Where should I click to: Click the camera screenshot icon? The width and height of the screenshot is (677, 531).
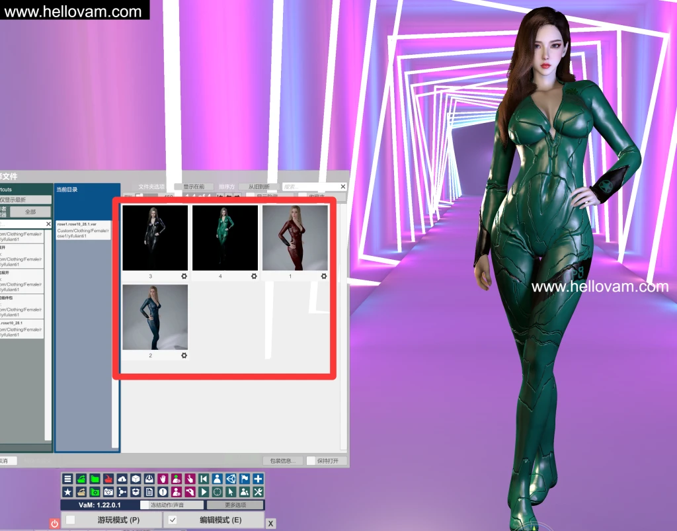(x=108, y=492)
